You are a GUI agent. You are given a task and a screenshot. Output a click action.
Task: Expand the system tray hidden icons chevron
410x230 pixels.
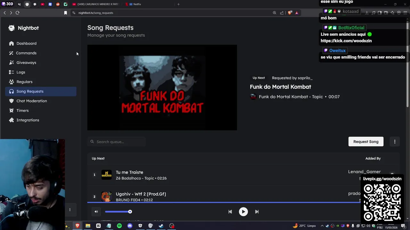click(322, 226)
